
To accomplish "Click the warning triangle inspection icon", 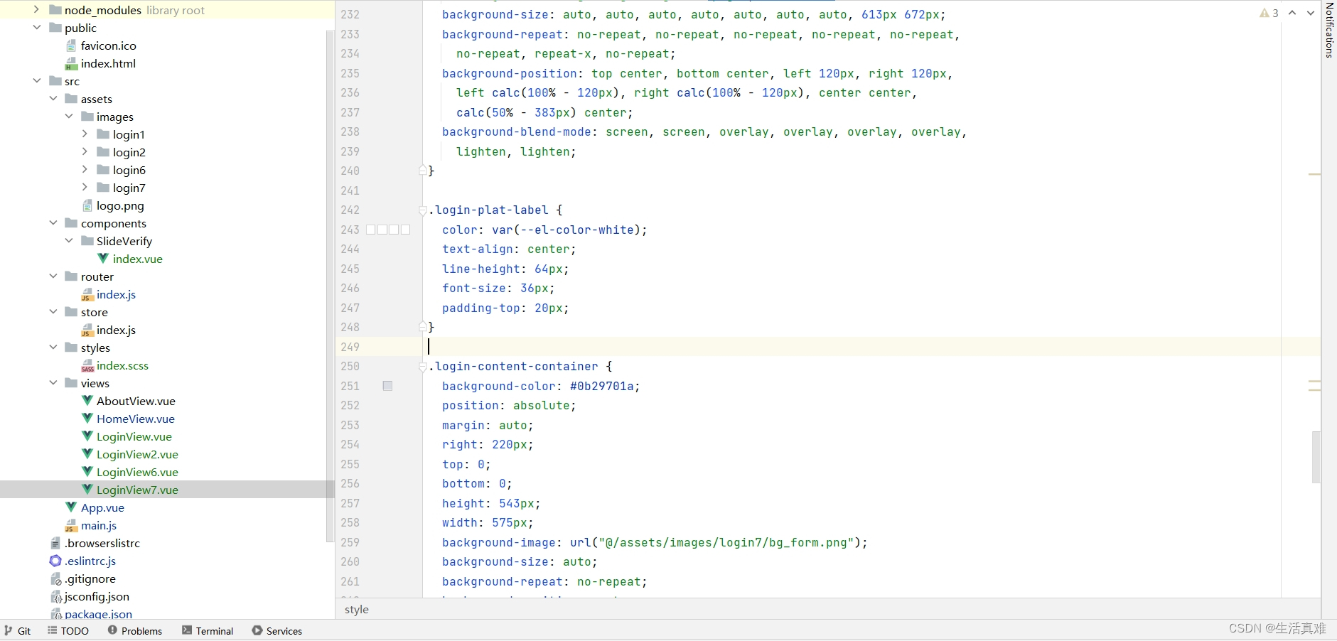I will (1264, 13).
